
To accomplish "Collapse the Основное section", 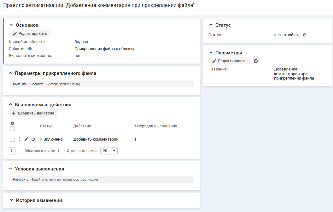I will [x=11, y=25].
